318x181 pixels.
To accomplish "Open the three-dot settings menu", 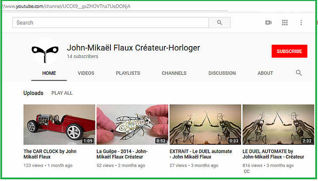I will coord(301,23).
